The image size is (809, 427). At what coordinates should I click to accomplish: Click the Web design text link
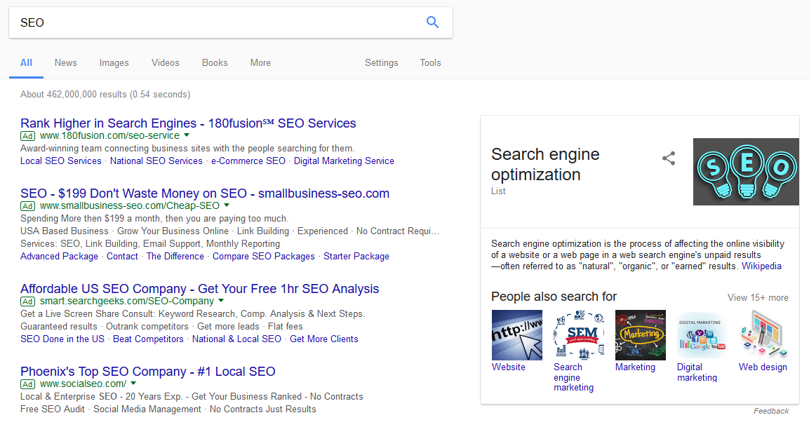click(763, 367)
